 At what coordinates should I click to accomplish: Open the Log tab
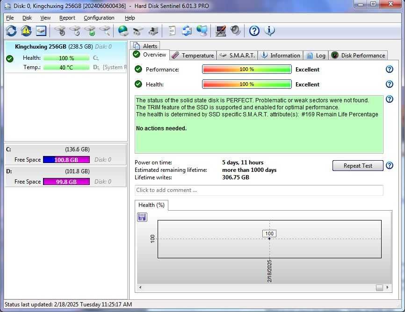tap(316, 56)
